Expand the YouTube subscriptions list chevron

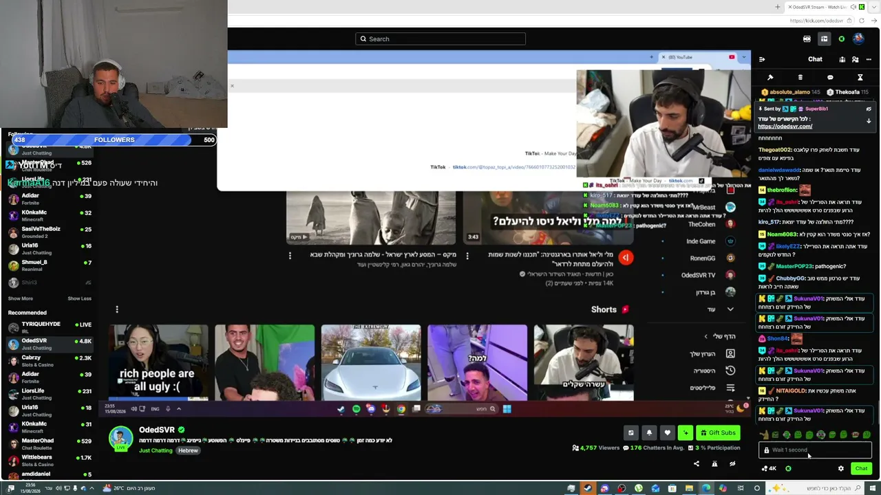click(730, 309)
